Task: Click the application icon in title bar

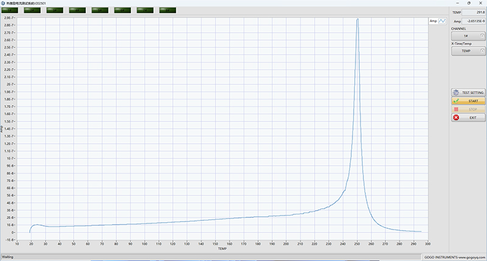Action: coord(3,3)
